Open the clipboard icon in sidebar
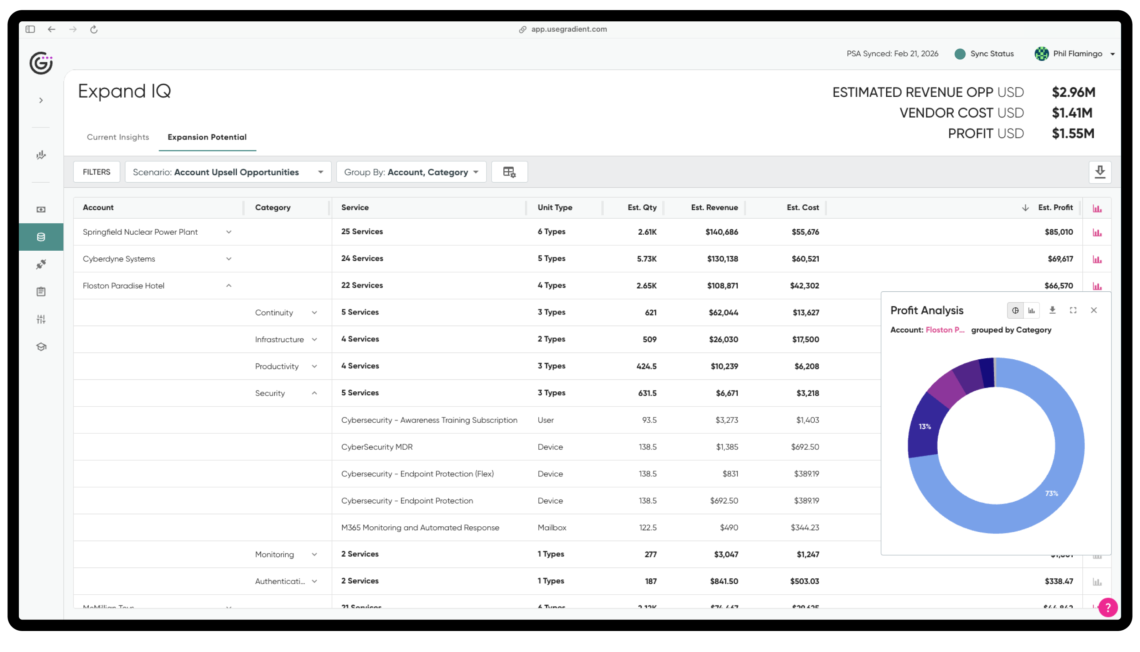Screen dimensions: 1140x652 (x=41, y=292)
